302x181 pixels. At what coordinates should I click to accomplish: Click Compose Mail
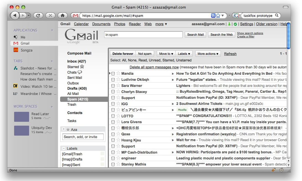click(x=79, y=53)
